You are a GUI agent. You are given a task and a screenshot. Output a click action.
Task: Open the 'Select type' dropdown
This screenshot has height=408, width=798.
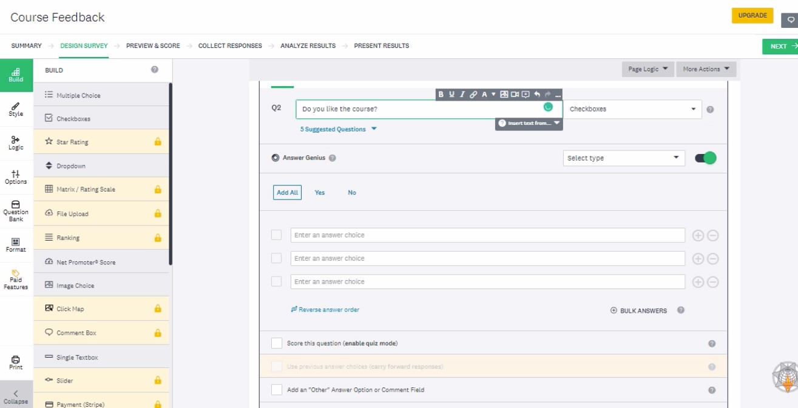coord(623,158)
